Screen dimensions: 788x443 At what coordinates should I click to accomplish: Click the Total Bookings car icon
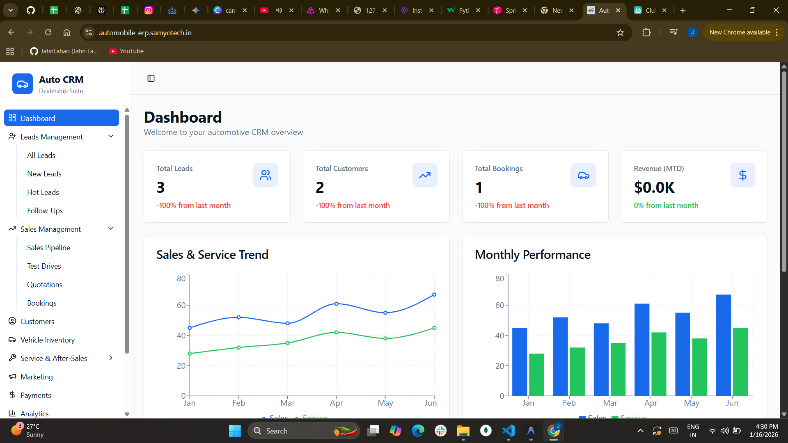coord(583,176)
